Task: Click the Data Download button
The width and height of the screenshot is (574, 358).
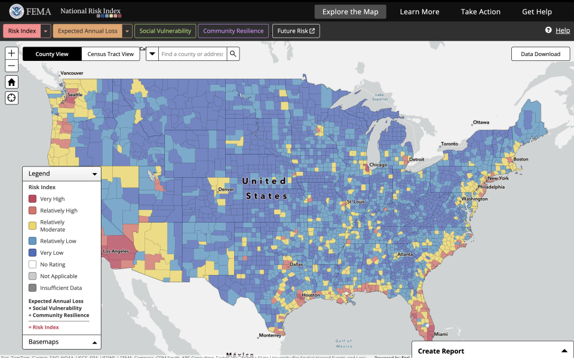Action: 540,54
